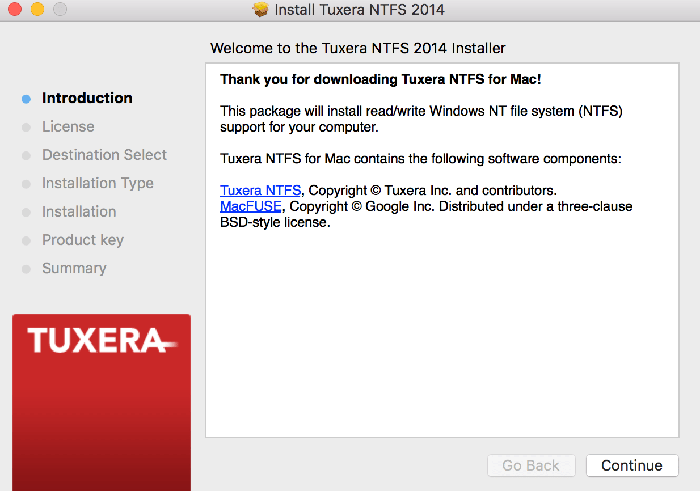The height and width of the screenshot is (491, 700).
Task: Click the blue bullet beside Introduction
Action: (26, 99)
